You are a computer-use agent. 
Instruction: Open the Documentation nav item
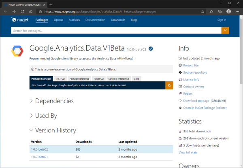(95, 20)
